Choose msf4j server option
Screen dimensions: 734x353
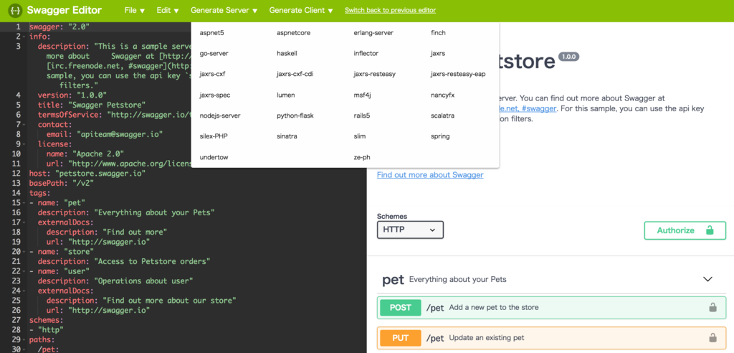coord(362,95)
